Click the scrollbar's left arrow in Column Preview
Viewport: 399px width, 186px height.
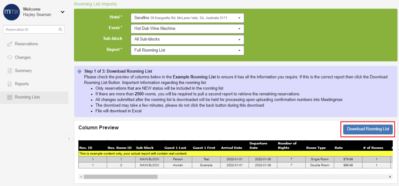click(x=81, y=176)
